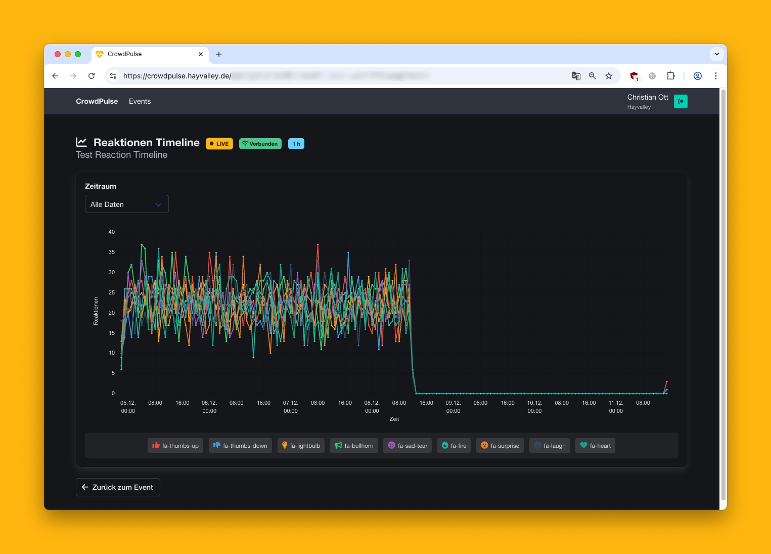This screenshot has width=771, height=554.
Task: Click the translate page icon
Action: [x=576, y=76]
